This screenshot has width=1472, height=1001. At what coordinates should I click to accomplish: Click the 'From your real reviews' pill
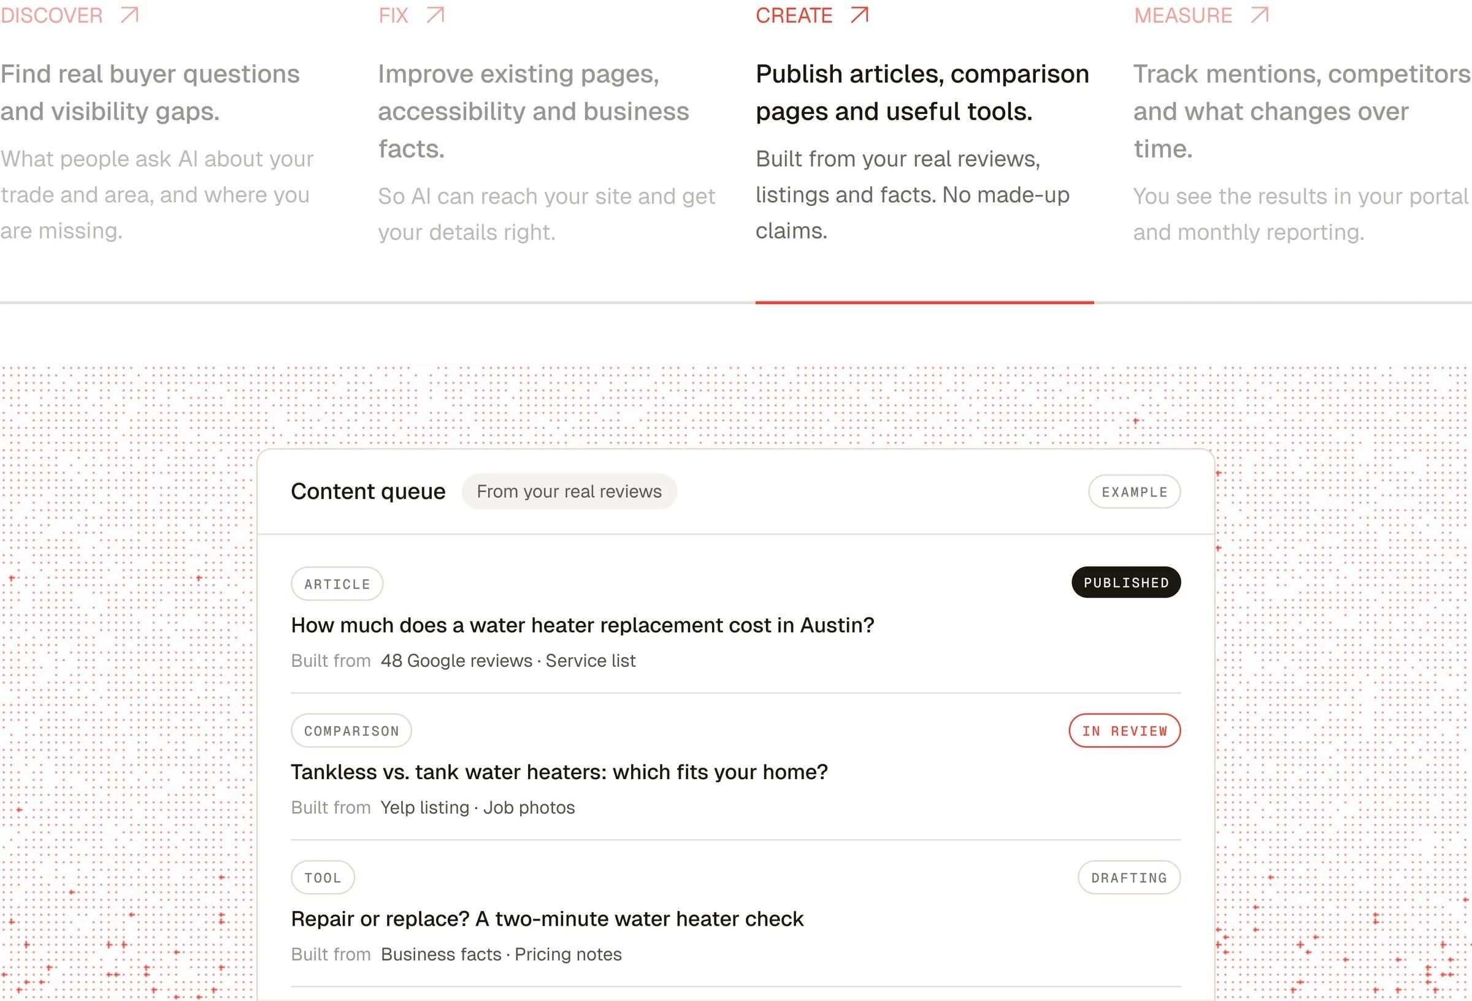point(569,492)
